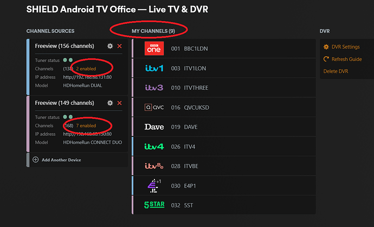Click the ITV3 channel logo
Screen dimensions: 374x227
[154, 87]
